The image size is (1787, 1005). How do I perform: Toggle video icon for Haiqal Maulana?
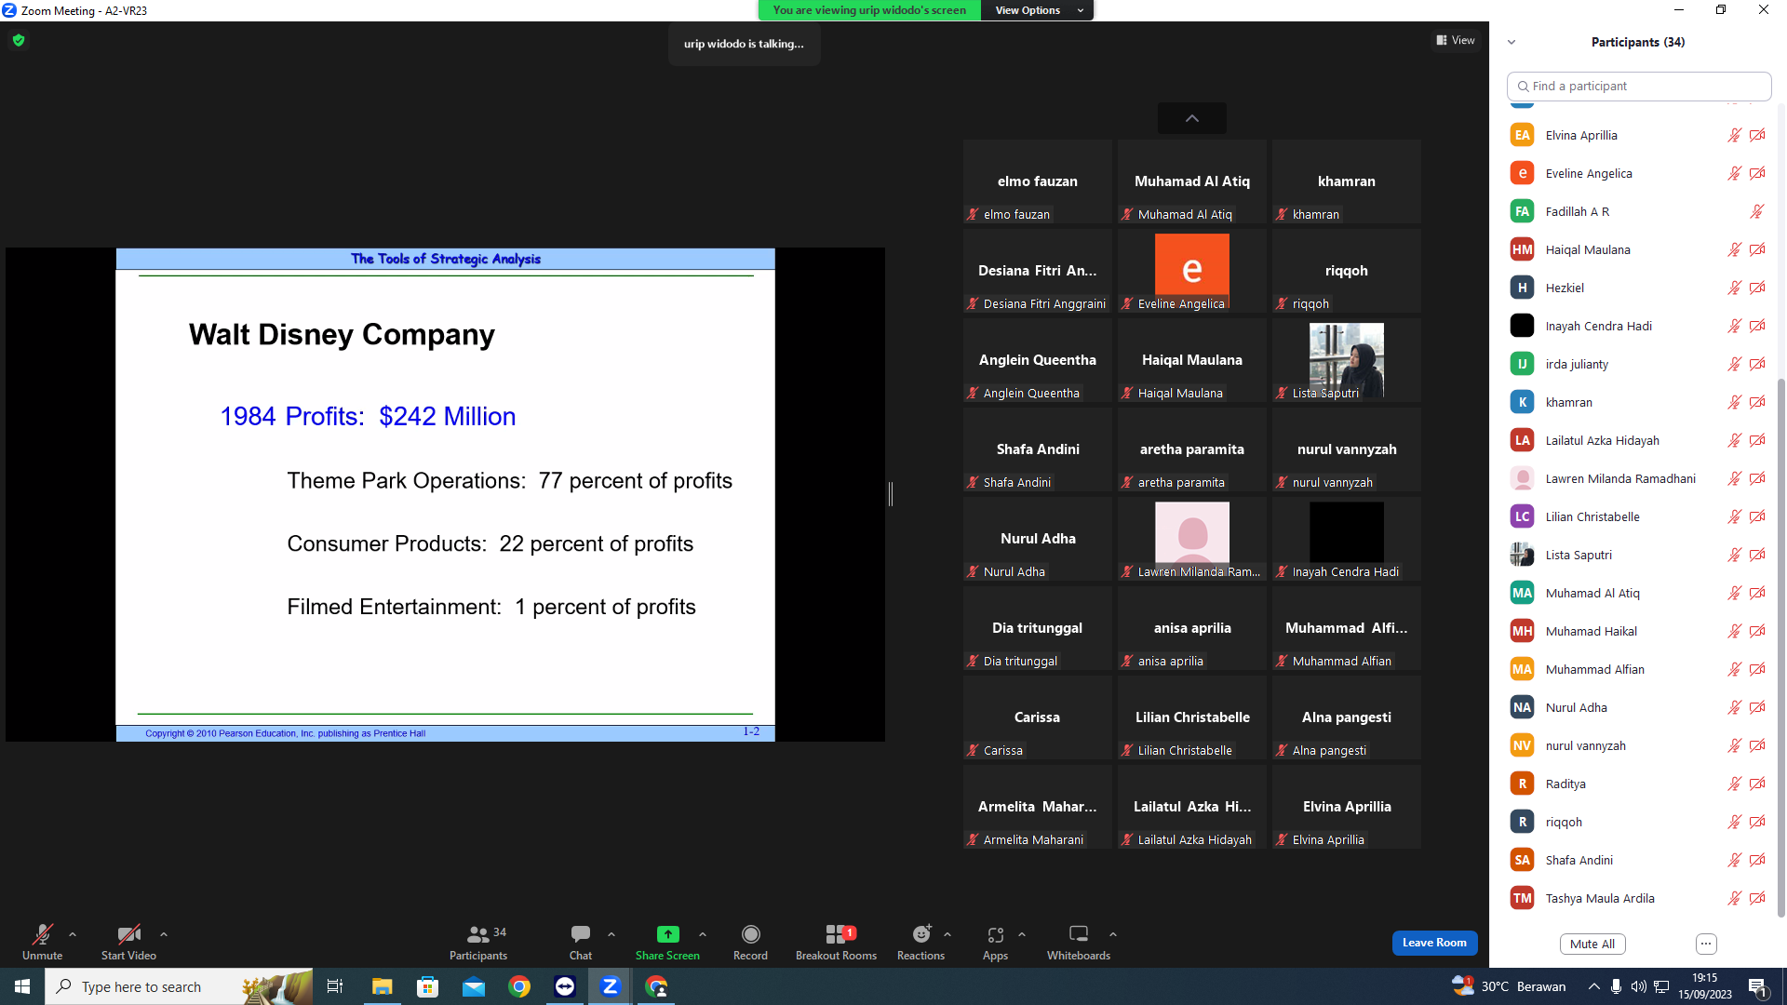pos(1757,249)
